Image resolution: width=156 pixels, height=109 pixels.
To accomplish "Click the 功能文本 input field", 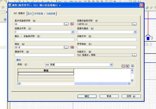I will pyautogui.click(x=107, y=39).
